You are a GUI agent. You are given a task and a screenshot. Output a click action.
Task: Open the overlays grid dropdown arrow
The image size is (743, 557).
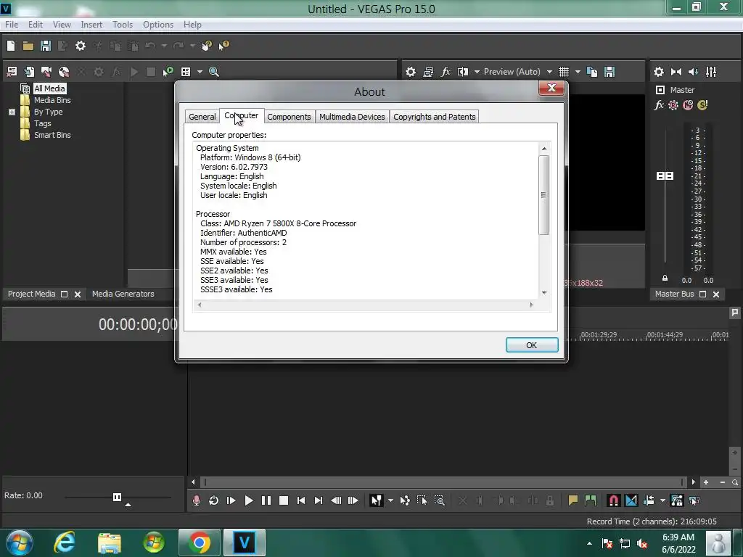pos(578,72)
